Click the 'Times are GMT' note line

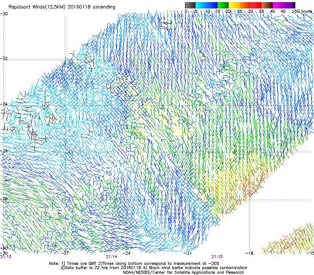pos(134,264)
